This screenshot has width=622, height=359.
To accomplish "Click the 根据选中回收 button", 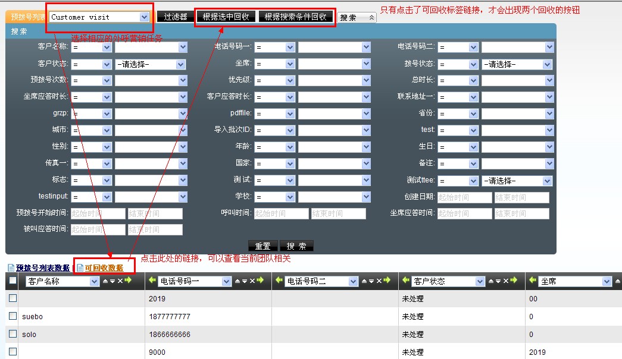I will (226, 17).
